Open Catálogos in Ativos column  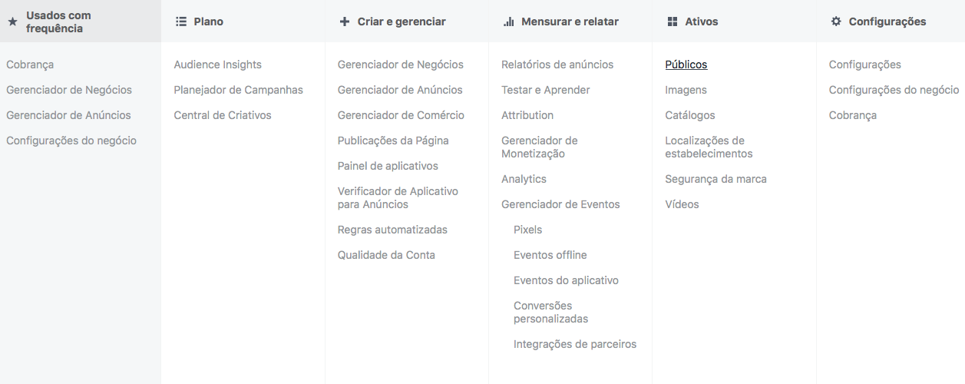point(690,115)
